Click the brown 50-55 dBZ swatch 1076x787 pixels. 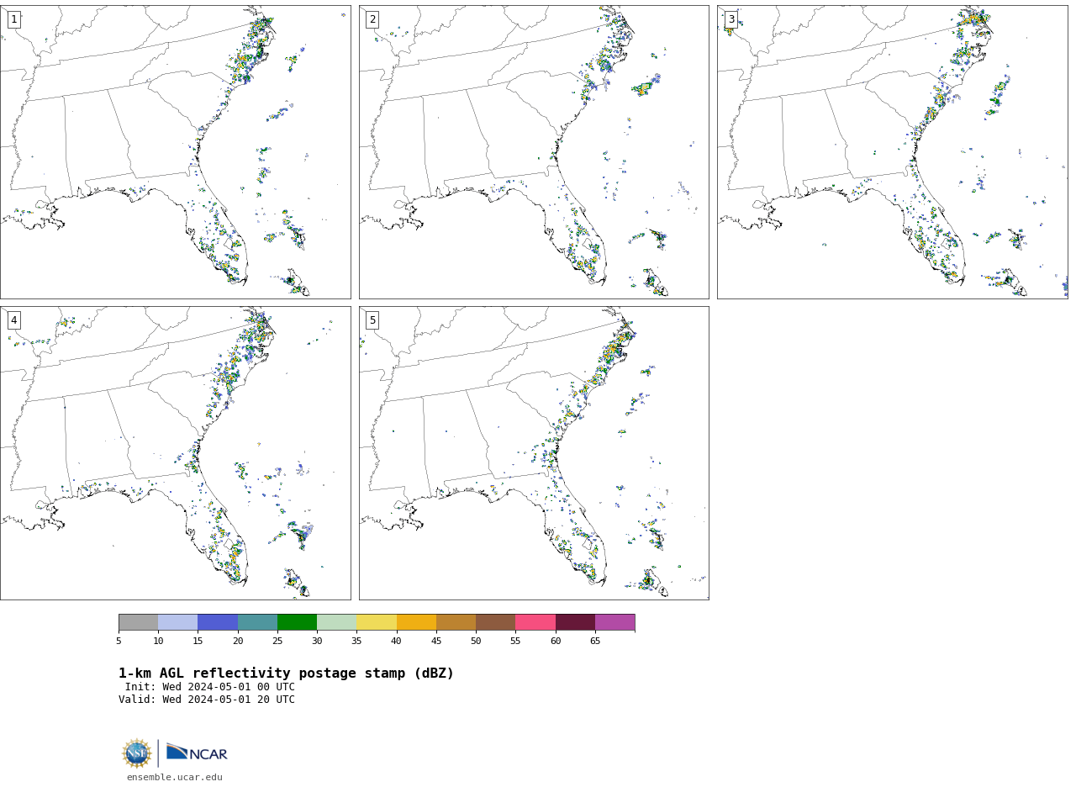495,622
